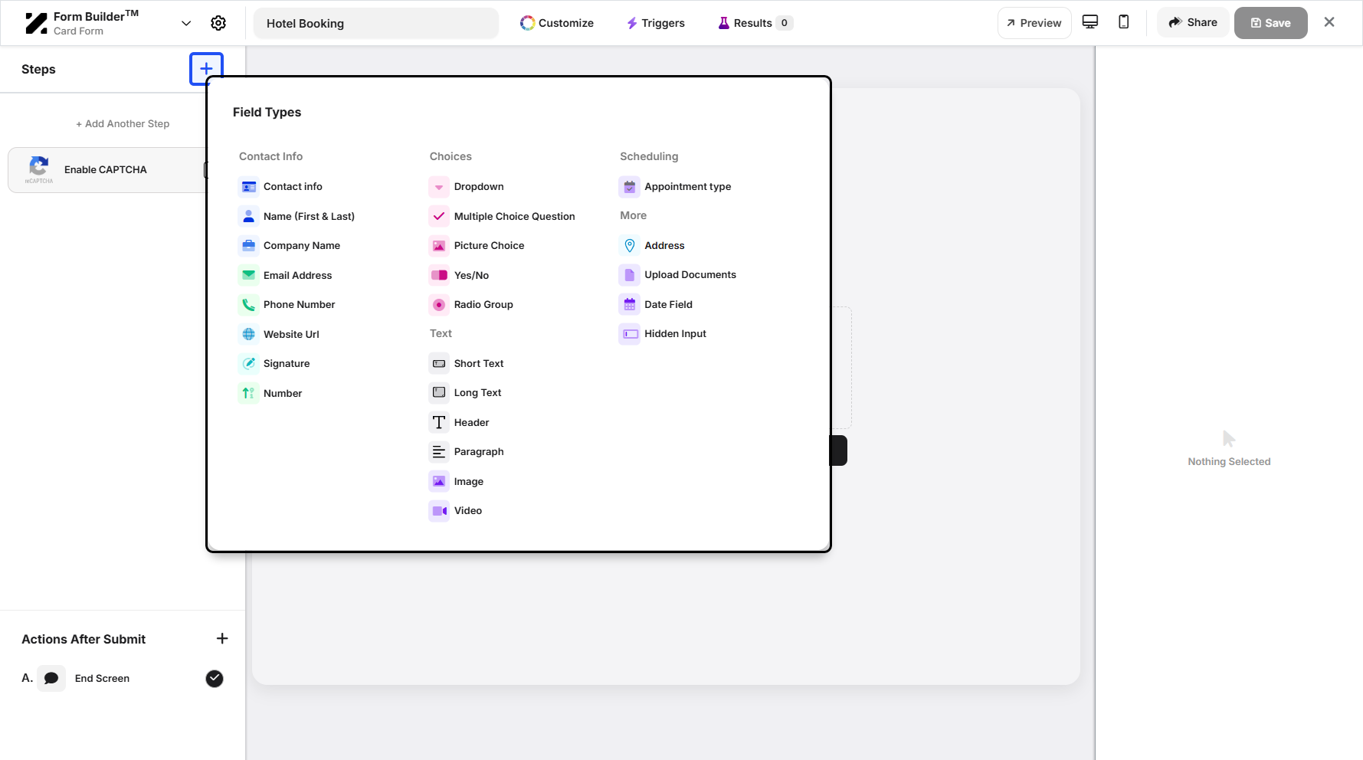Screen dimensions: 1363x760
Task: Click the Preview button
Action: 1034,23
